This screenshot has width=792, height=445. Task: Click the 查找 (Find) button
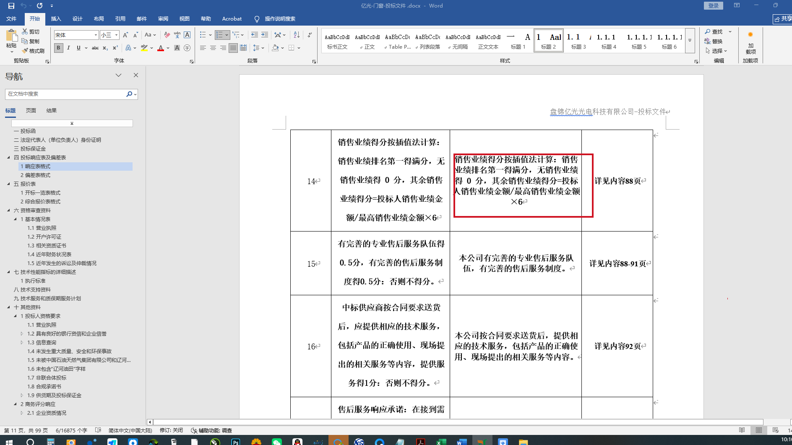pos(714,31)
